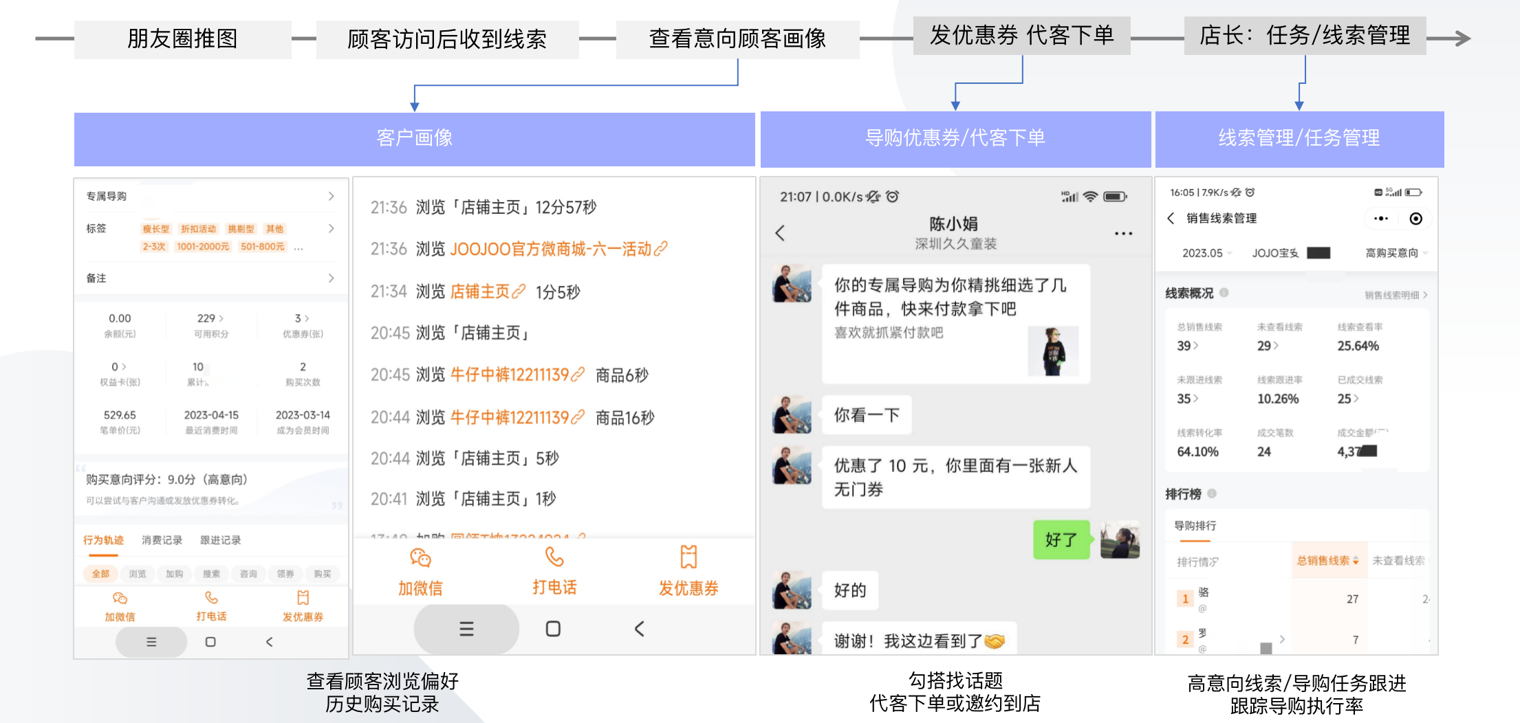Select the 咨询 behavior filter chip
This screenshot has width=1520, height=723.
tap(248, 574)
